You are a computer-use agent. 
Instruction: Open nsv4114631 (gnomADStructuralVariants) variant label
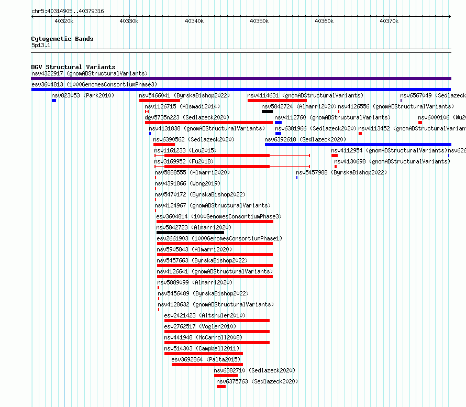pos(305,95)
